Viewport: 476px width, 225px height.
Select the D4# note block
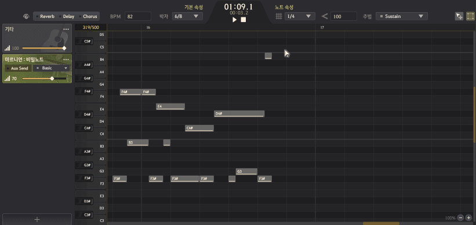point(239,114)
